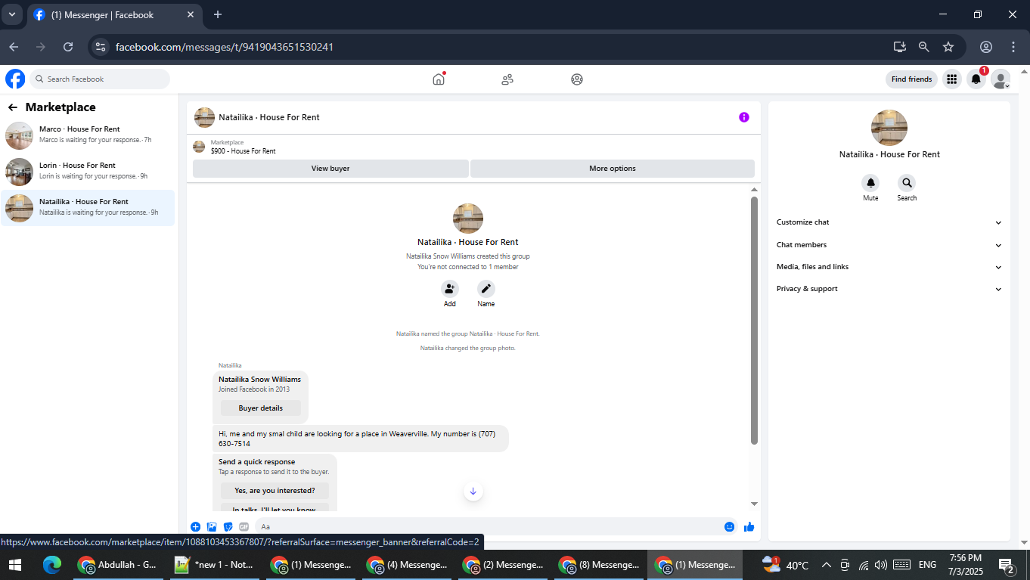
Task: Open conversation information purple icon
Action: pos(744,117)
